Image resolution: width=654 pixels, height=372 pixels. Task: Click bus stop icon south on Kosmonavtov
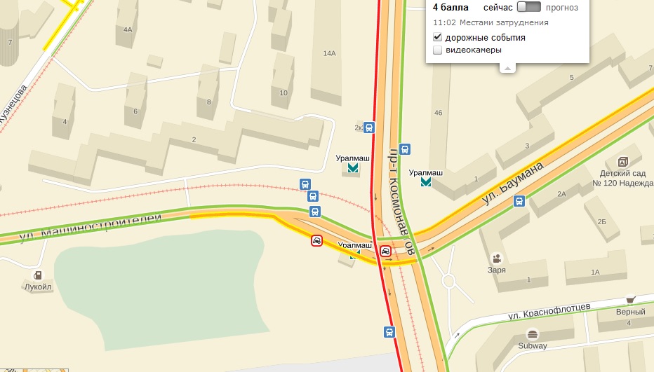point(389,332)
